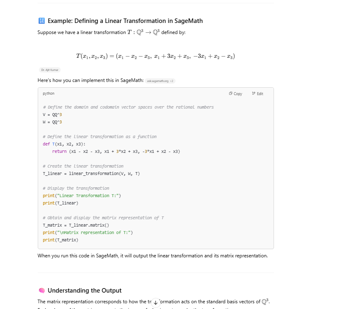
Task: Click the numbers emoji beside Example heading
Action: (41, 21)
